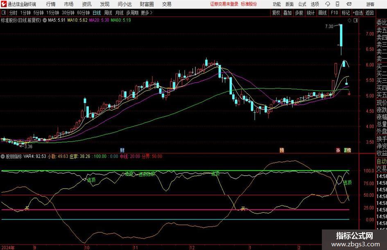Switch to the 月线 monthly tab
This screenshot has width=387, height=250.
point(119,13)
